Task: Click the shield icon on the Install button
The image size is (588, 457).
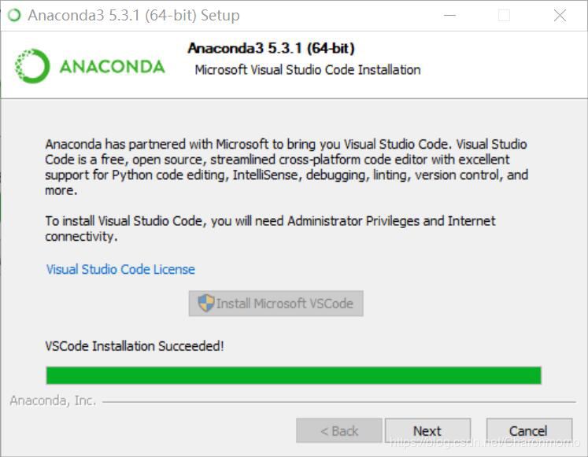Action: coord(206,303)
